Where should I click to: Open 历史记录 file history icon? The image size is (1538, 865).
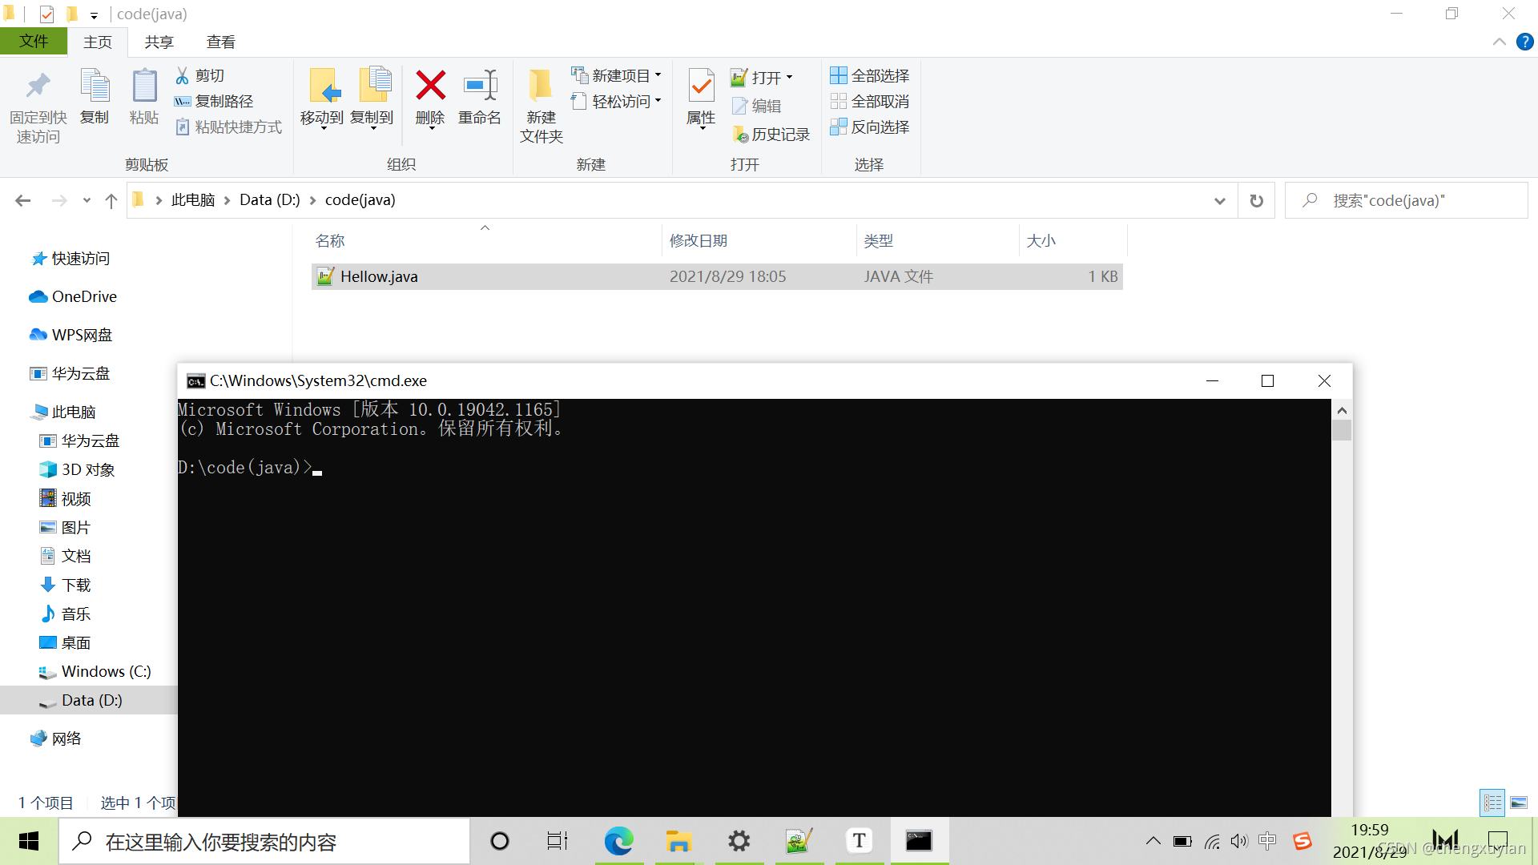[x=770, y=134]
